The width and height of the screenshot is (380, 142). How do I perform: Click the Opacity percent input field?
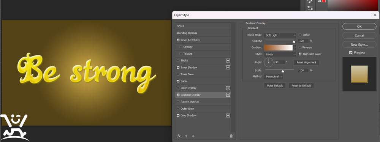pos(303,41)
